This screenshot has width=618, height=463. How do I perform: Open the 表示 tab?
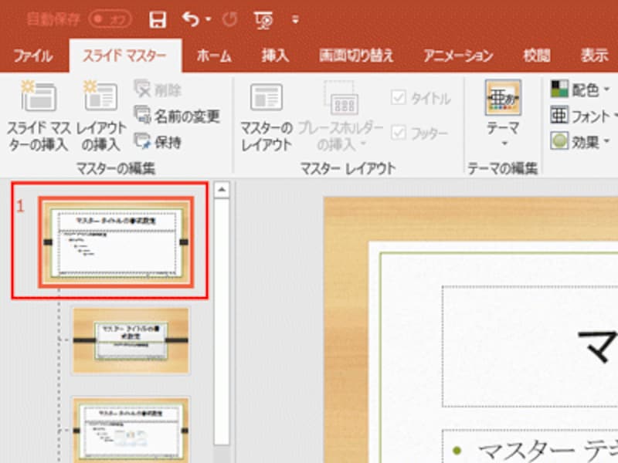pyautogui.click(x=594, y=56)
